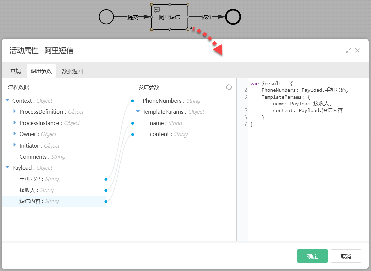Click the 手机号码 connector dot
371x271 pixels.
(106, 179)
